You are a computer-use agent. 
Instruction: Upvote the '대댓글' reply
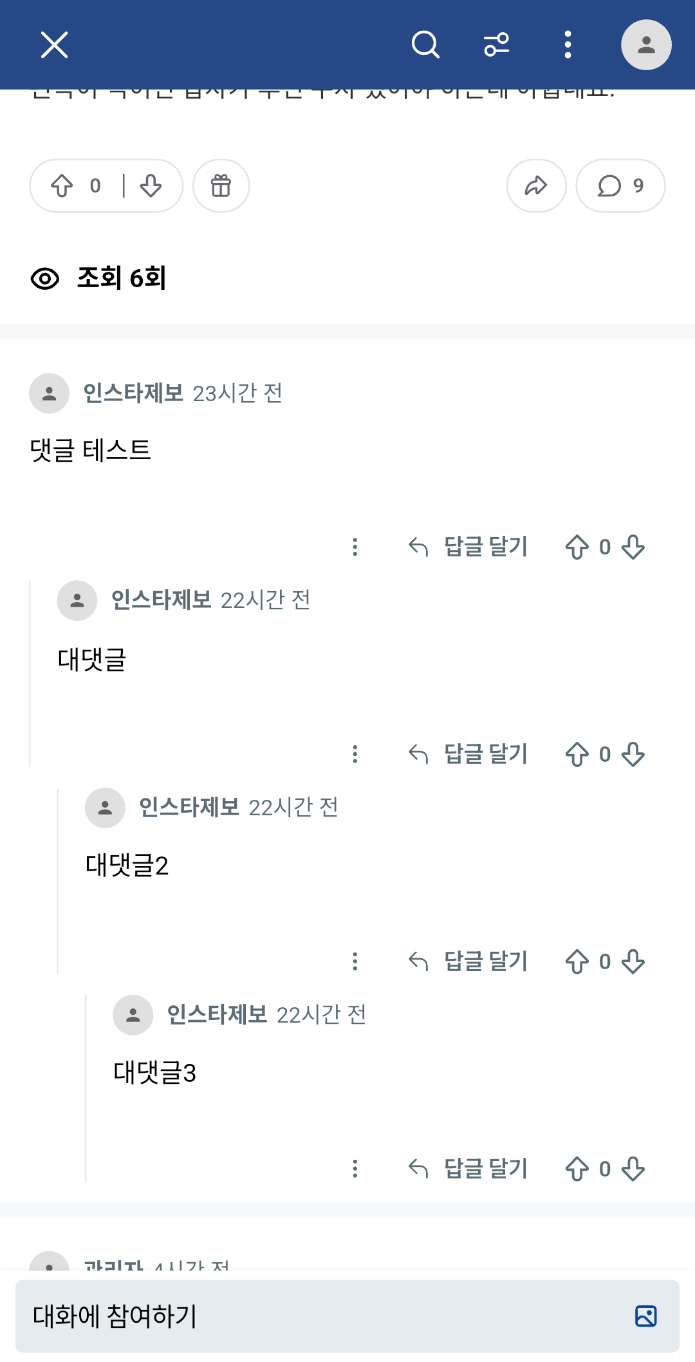click(x=577, y=754)
